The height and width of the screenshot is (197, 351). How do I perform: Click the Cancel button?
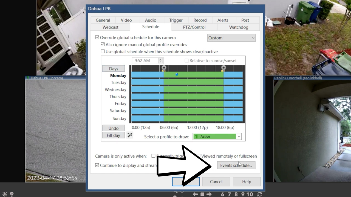(216, 182)
